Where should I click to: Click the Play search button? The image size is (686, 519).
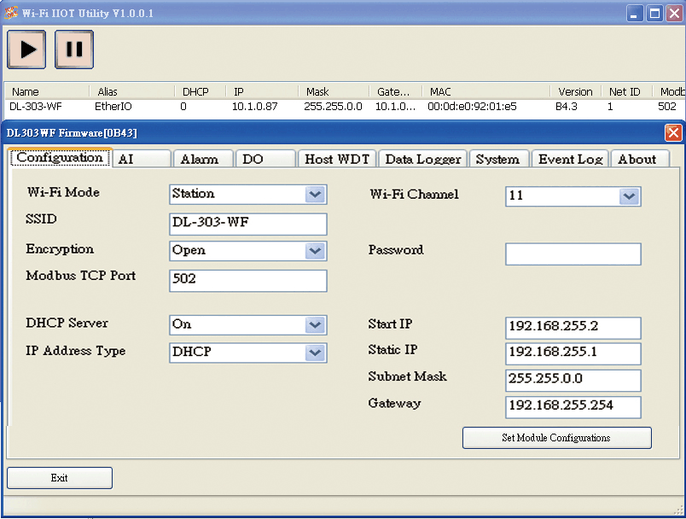(x=26, y=50)
